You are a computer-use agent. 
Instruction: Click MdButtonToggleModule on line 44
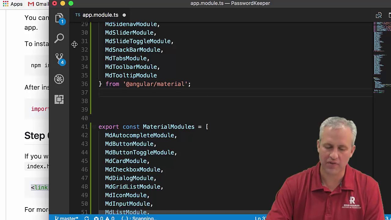tap(139, 152)
